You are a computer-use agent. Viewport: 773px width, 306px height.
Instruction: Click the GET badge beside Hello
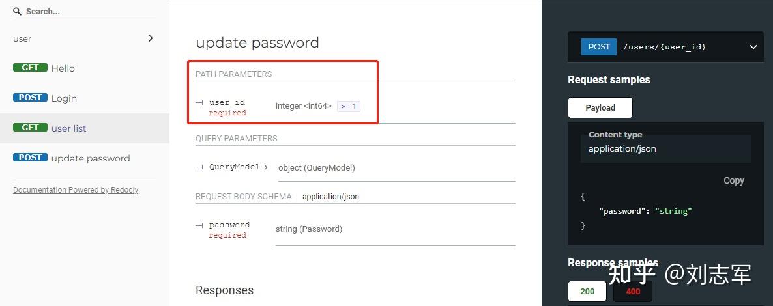30,68
